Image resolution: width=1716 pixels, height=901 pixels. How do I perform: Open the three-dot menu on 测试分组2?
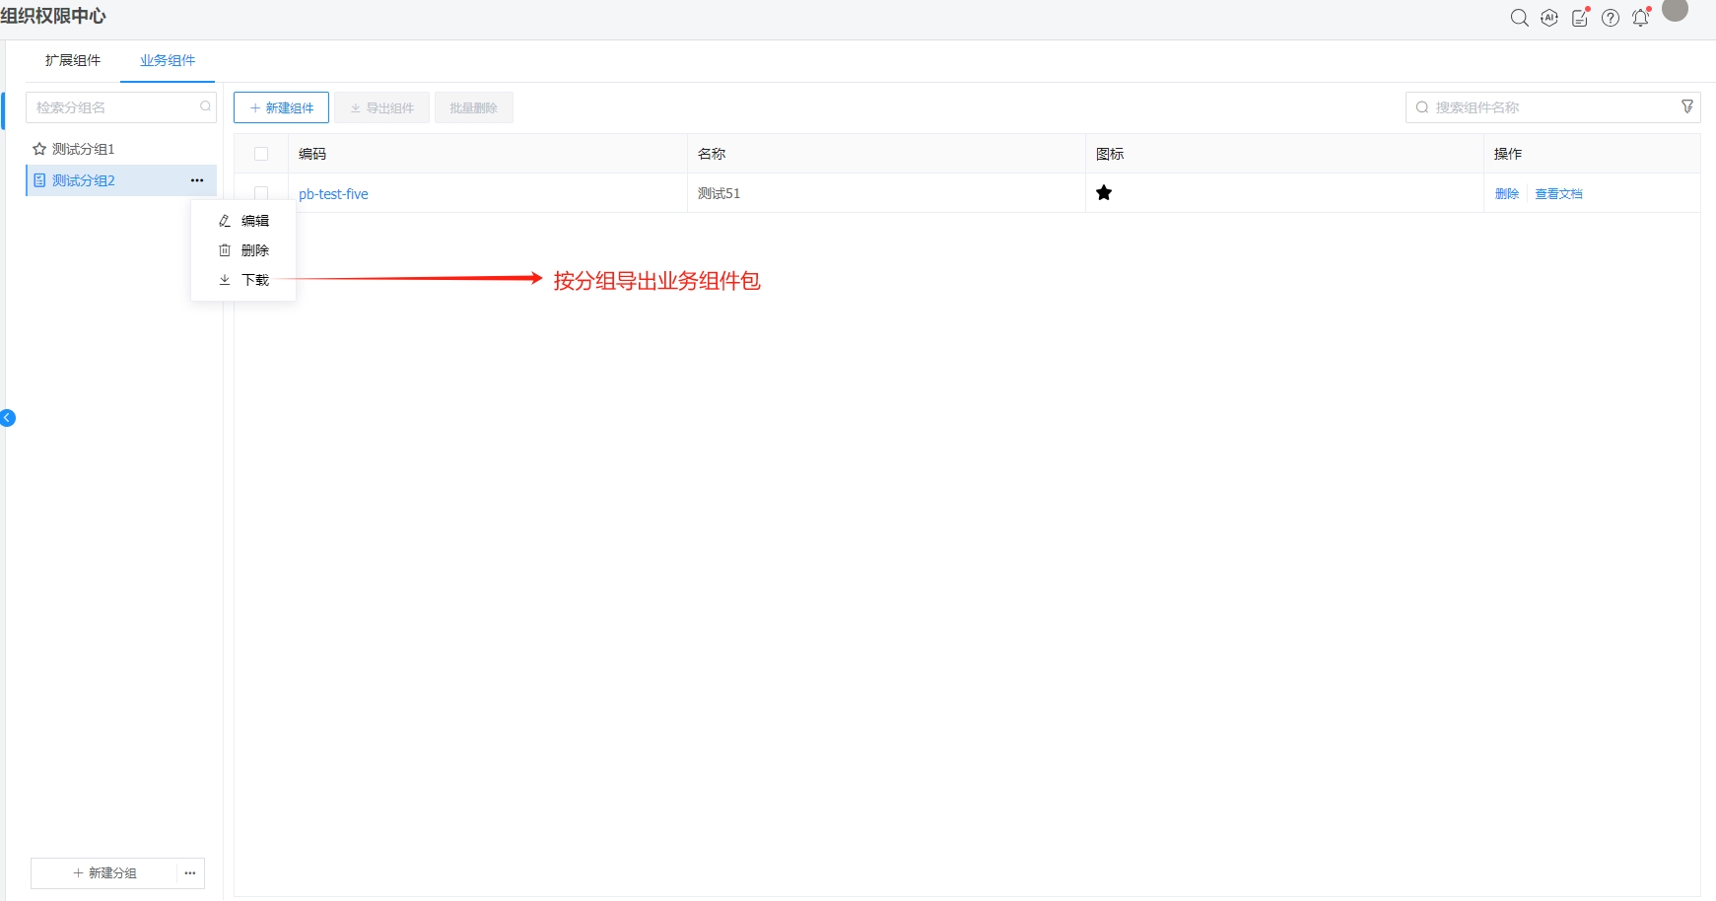pos(197,180)
